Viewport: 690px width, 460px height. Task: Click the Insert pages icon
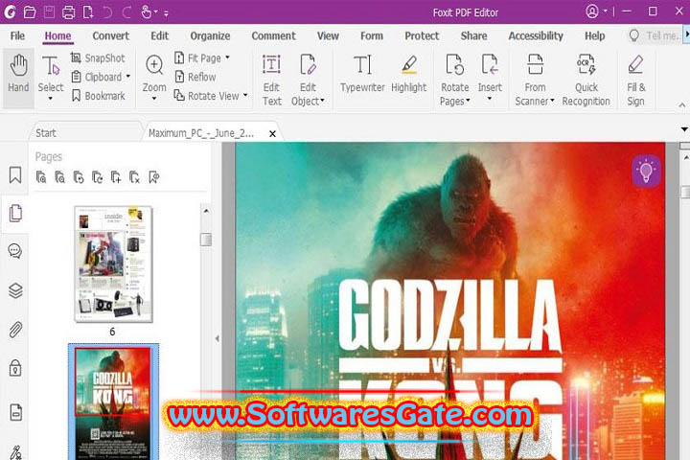(x=490, y=65)
